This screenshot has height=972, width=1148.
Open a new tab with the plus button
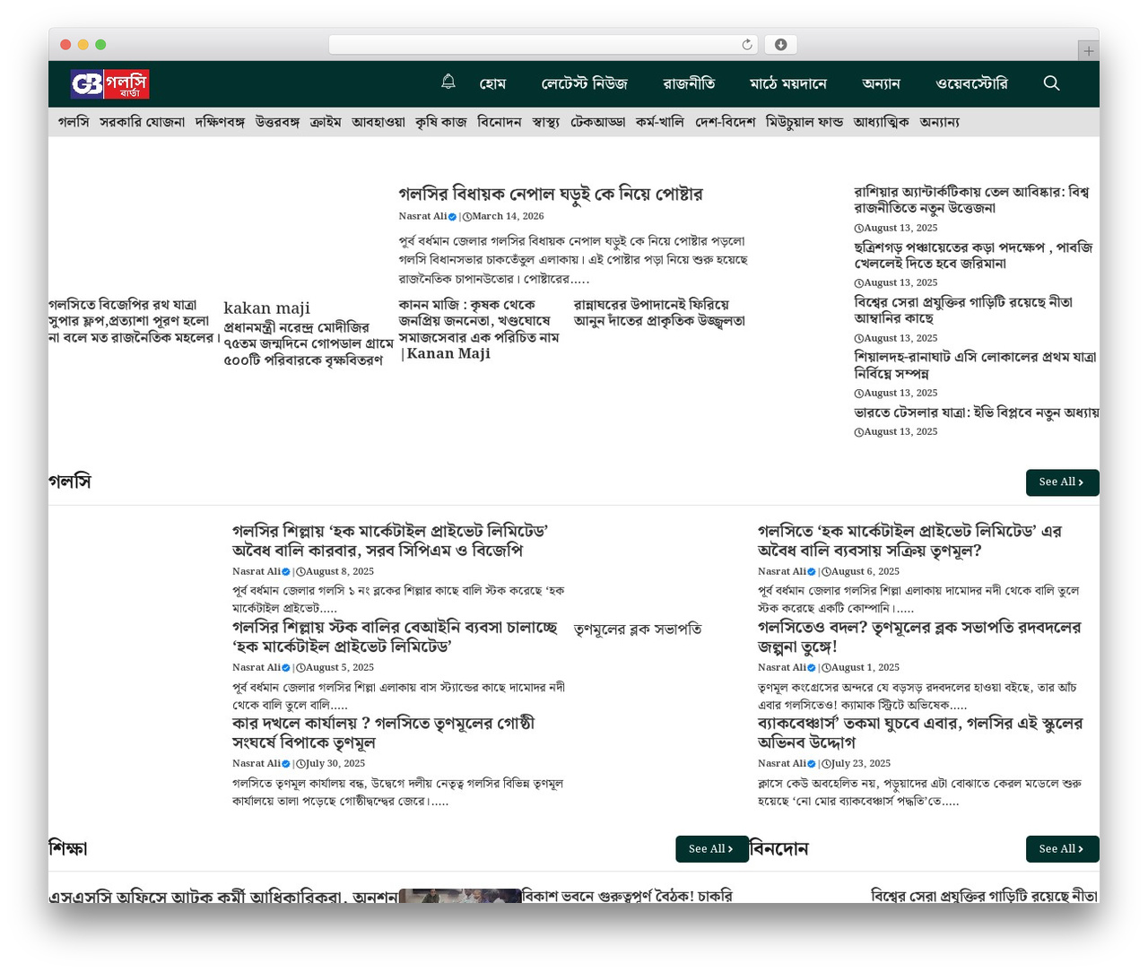point(1089,51)
